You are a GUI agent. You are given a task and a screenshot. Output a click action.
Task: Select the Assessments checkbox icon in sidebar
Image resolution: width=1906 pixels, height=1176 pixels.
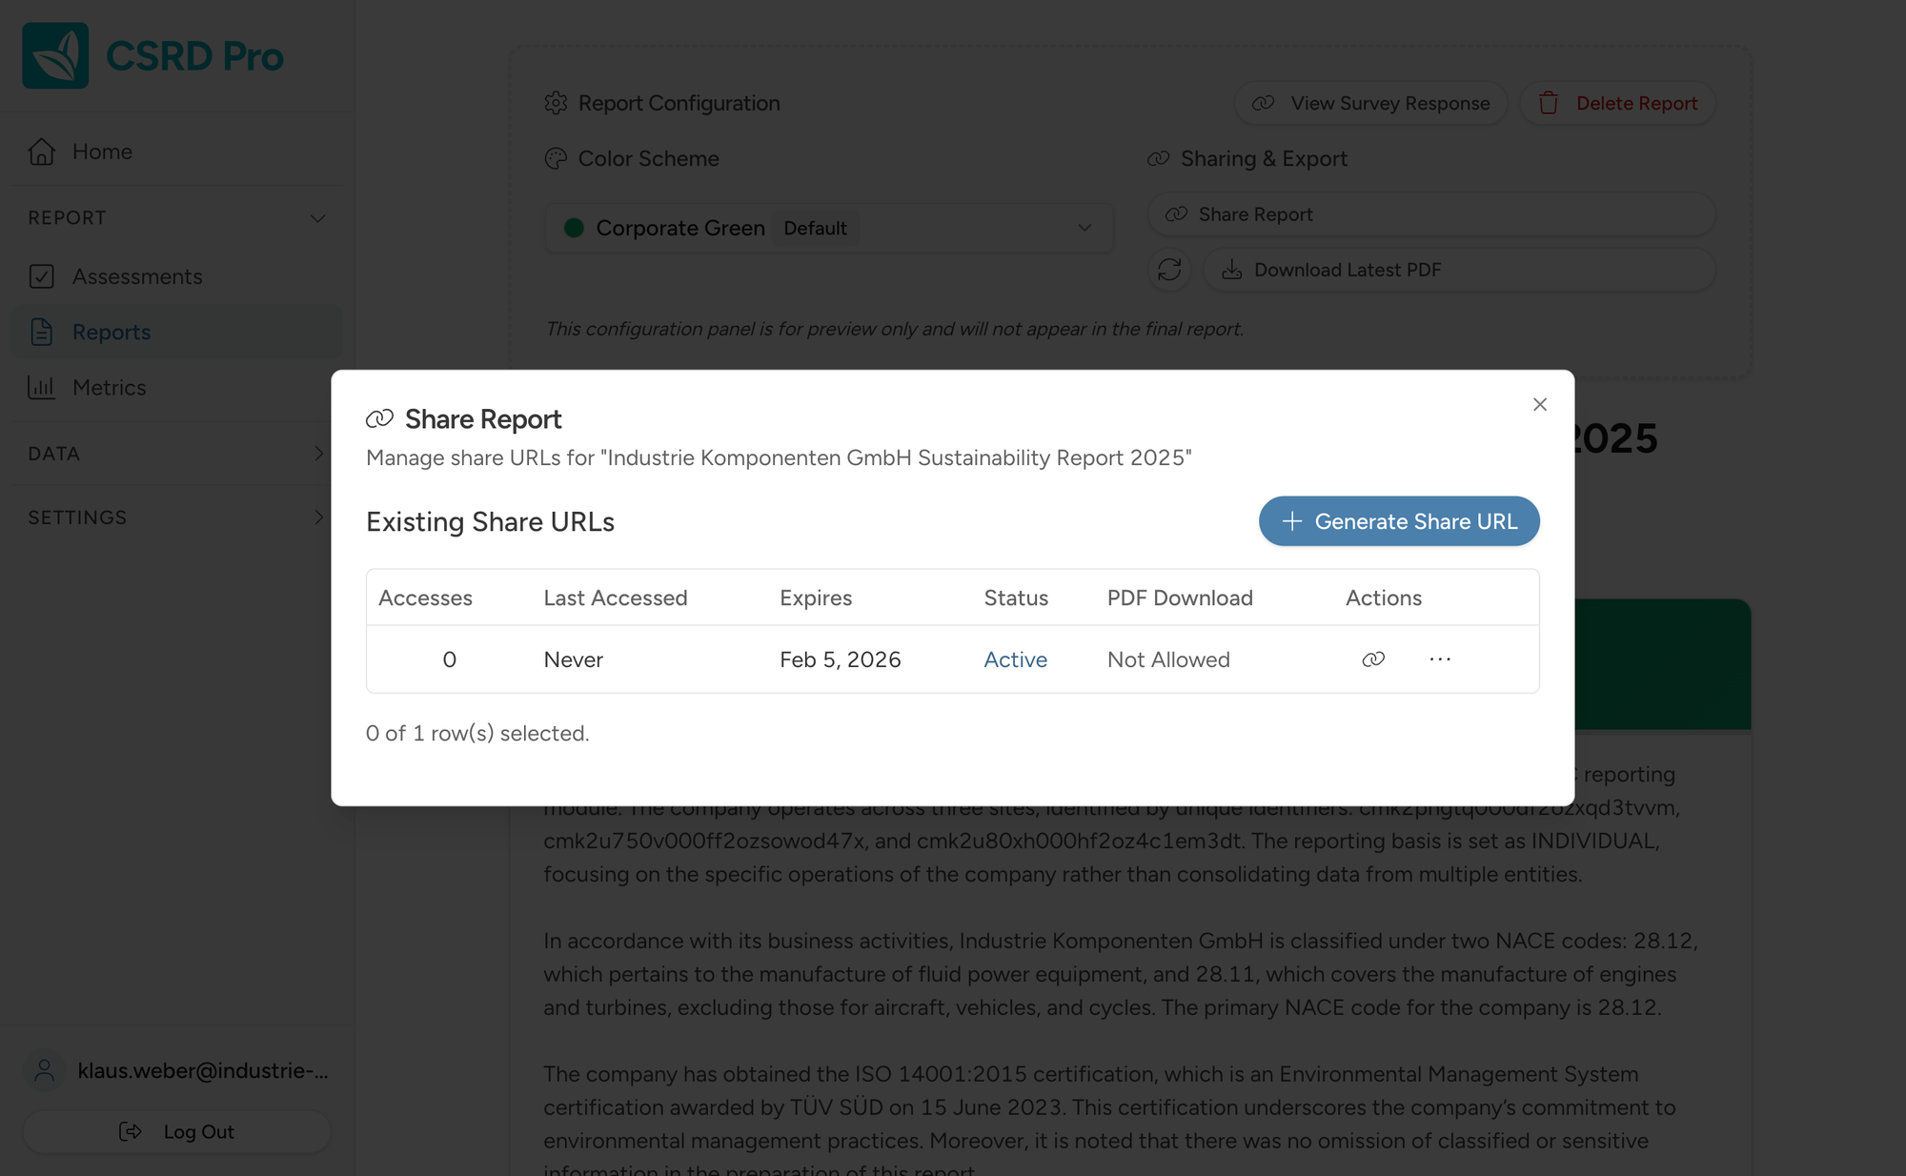click(42, 276)
